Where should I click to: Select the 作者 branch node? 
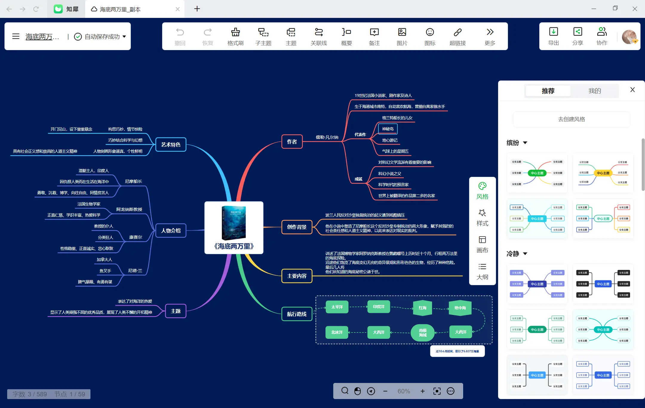pos(292,142)
